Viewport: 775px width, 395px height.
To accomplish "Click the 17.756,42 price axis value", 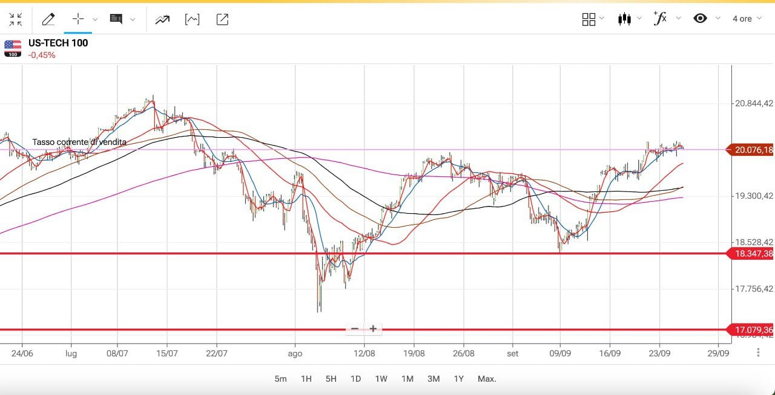I will pyautogui.click(x=754, y=289).
